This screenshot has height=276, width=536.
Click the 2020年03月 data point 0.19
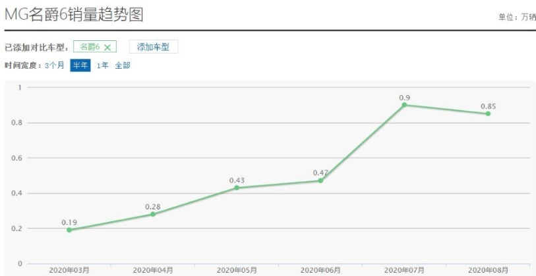69,230
